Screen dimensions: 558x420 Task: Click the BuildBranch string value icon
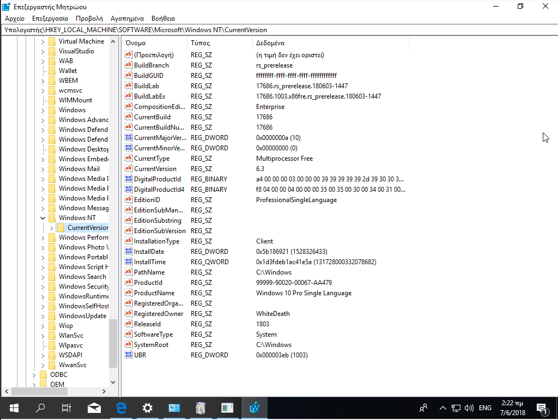(129, 65)
